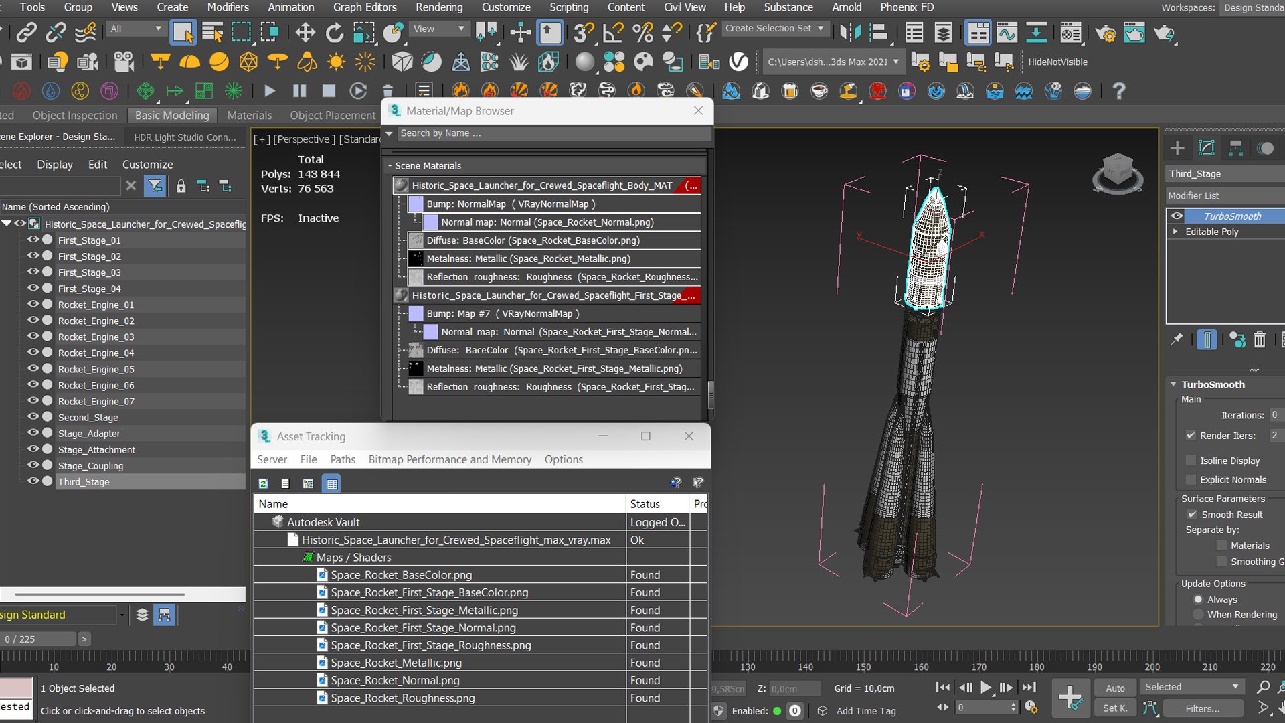Click the sun light creation icon

point(336,62)
